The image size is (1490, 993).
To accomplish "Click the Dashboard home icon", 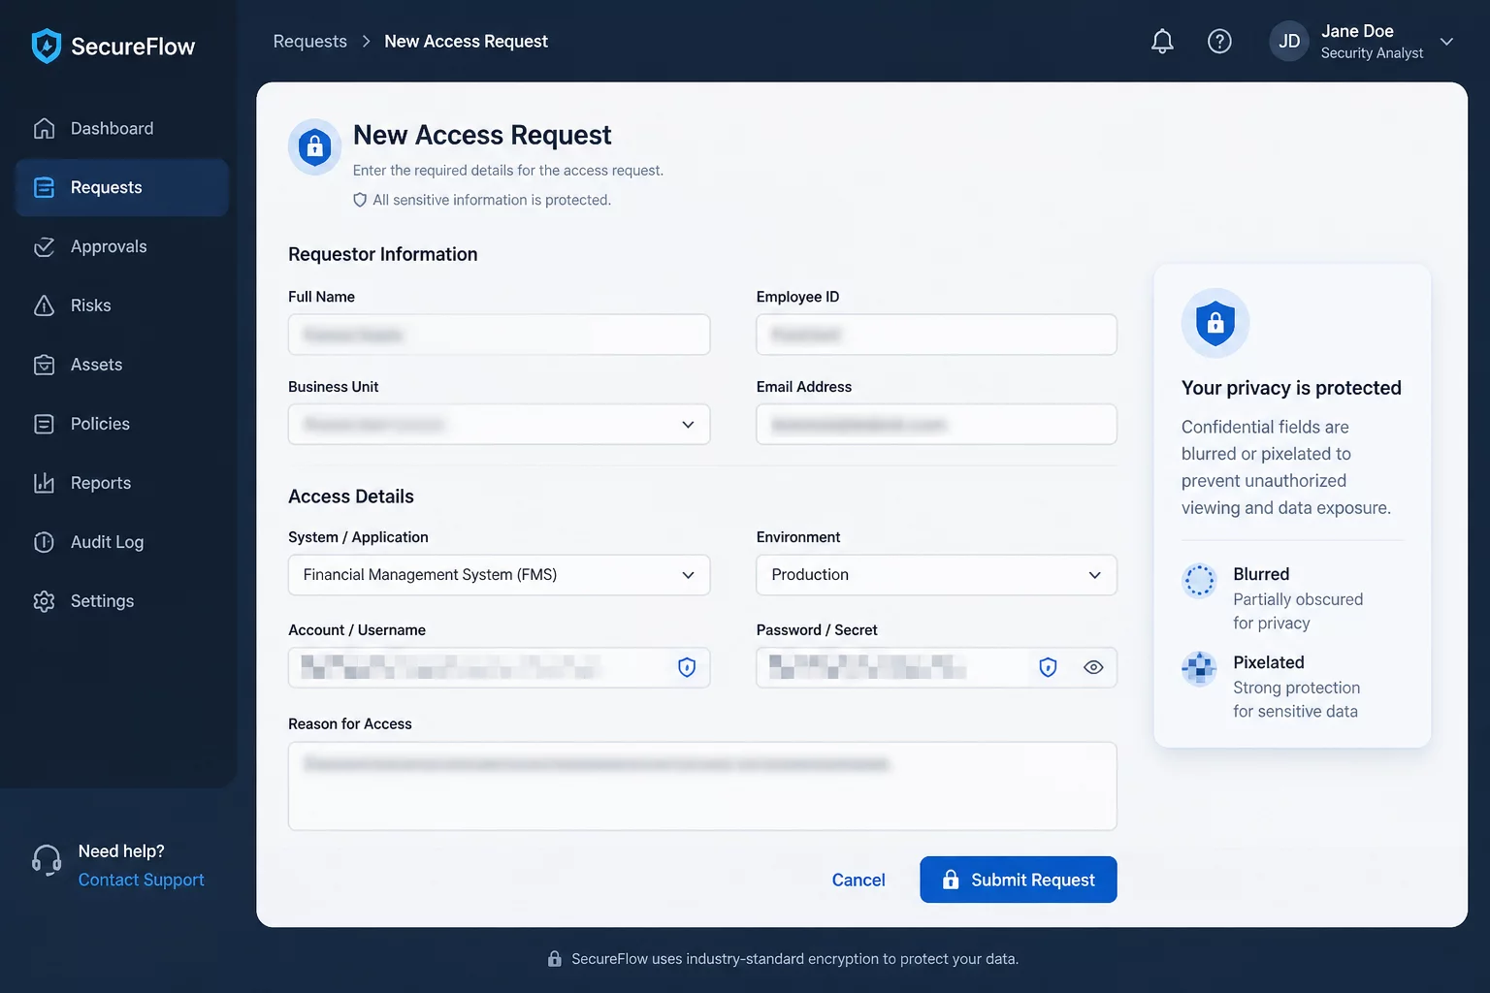I will tap(44, 128).
